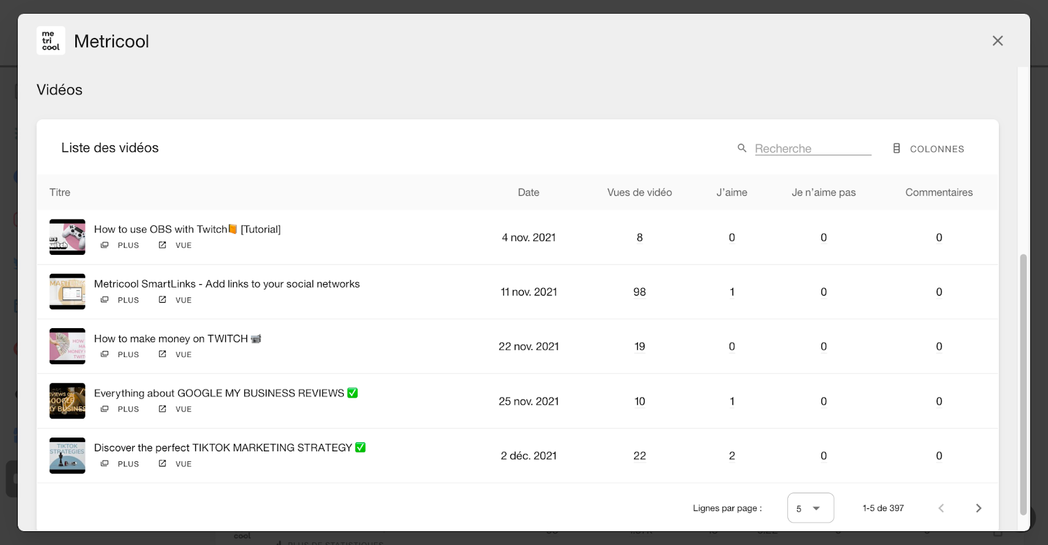Click the search magnifier icon
Image resolution: width=1048 pixels, height=545 pixels.
tap(742, 148)
